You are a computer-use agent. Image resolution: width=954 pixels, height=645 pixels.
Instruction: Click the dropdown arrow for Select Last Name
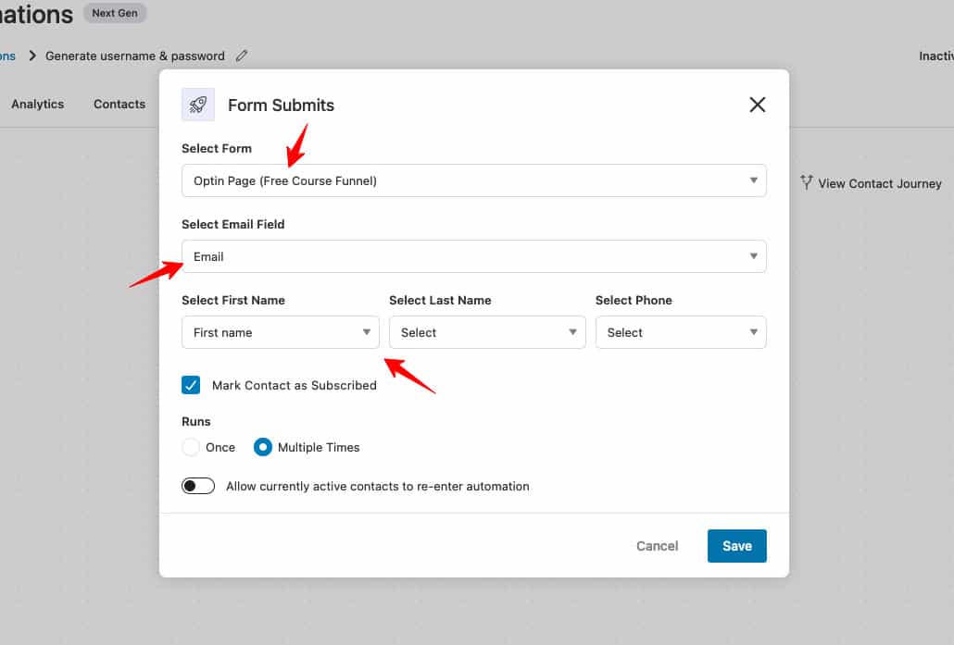point(571,332)
